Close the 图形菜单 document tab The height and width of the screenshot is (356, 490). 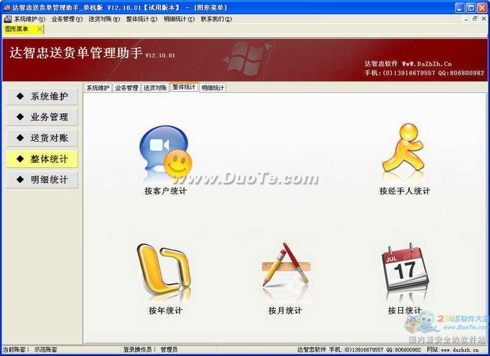click(39, 29)
